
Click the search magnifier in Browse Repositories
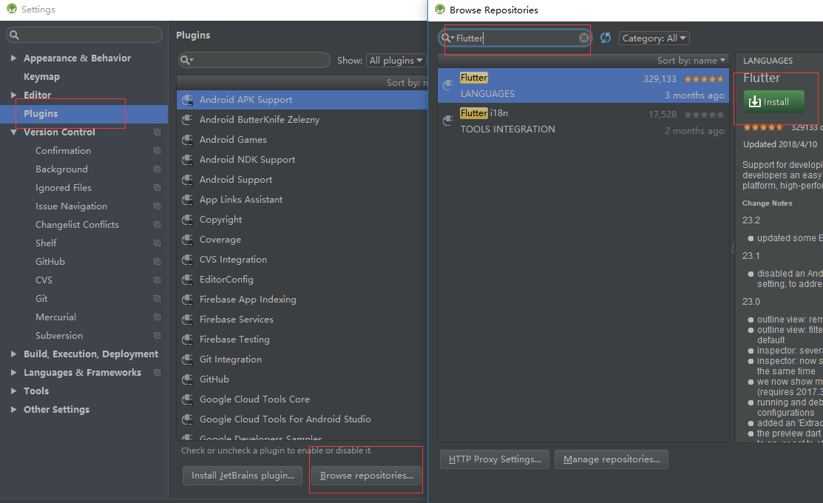click(446, 38)
